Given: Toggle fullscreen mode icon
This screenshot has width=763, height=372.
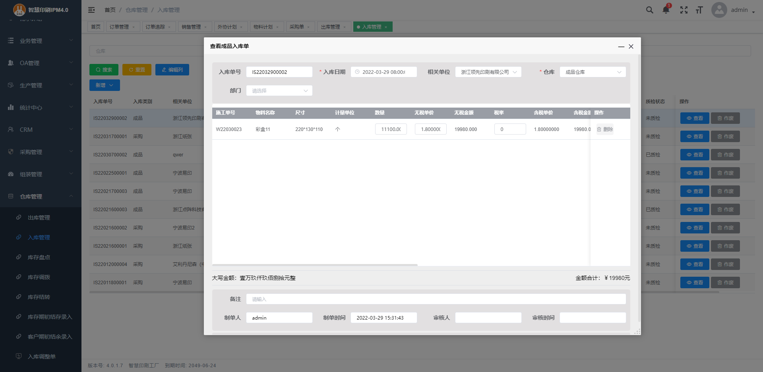Looking at the screenshot, I should (684, 10).
